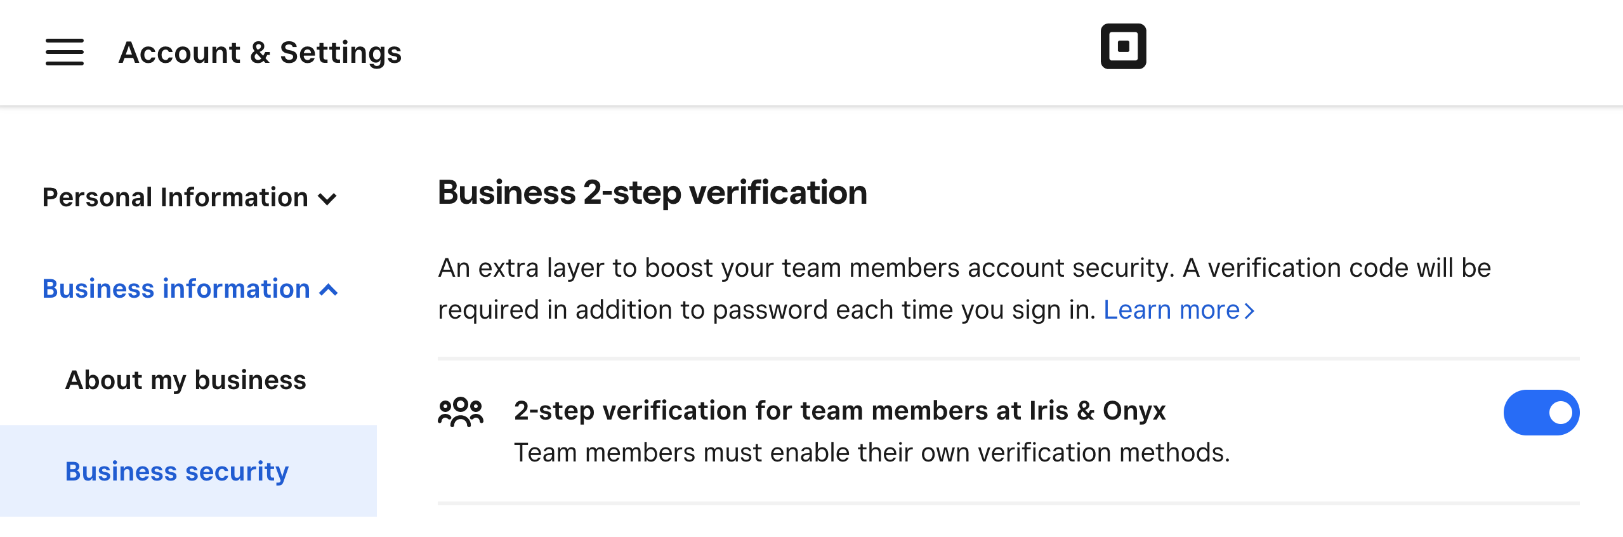Viewport: 1623px width, 537px height.
Task: Open the hamburger navigation menu
Action: [x=64, y=52]
